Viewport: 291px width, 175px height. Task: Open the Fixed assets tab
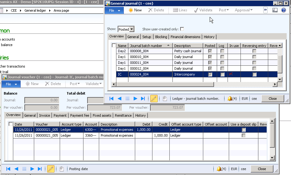102,115
